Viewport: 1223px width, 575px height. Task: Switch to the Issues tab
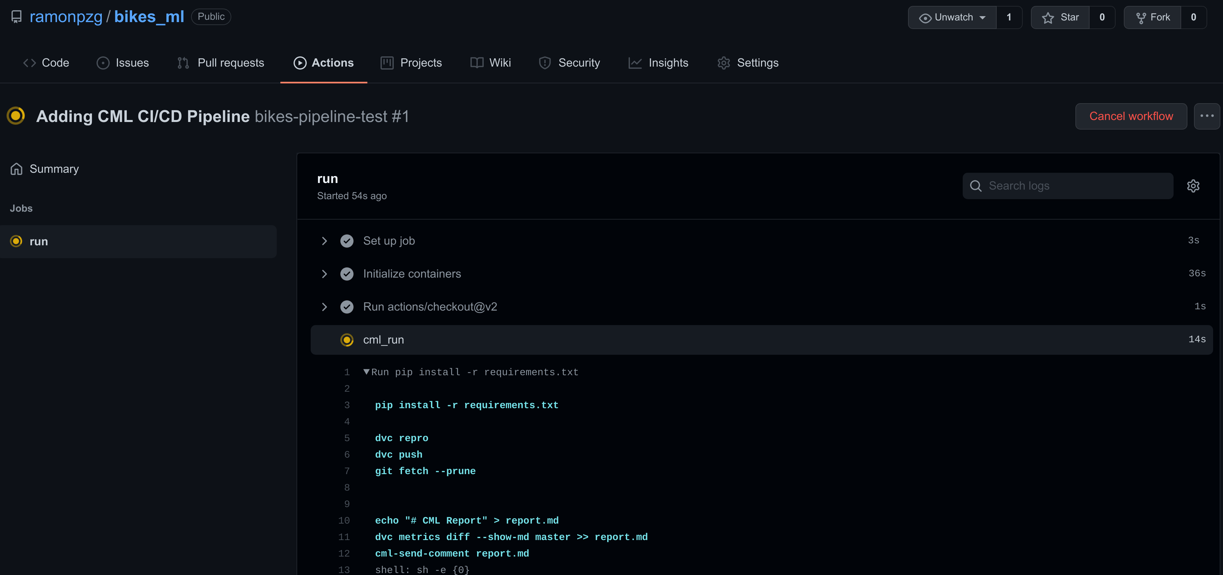click(x=123, y=63)
